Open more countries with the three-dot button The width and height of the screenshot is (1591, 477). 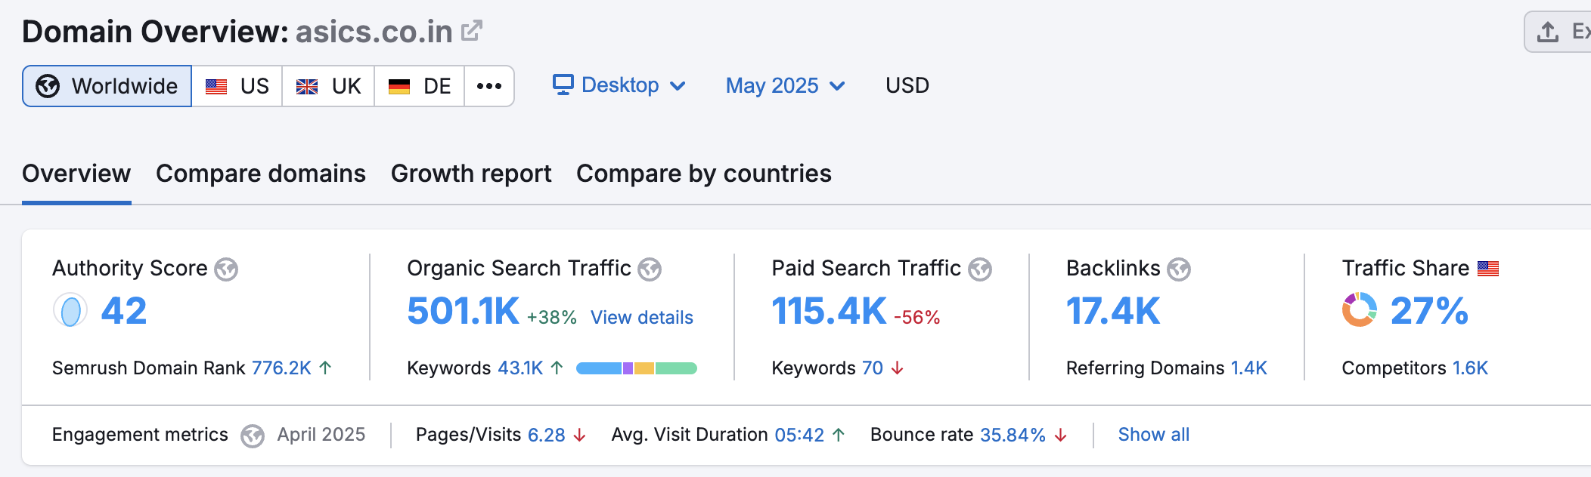click(x=489, y=86)
